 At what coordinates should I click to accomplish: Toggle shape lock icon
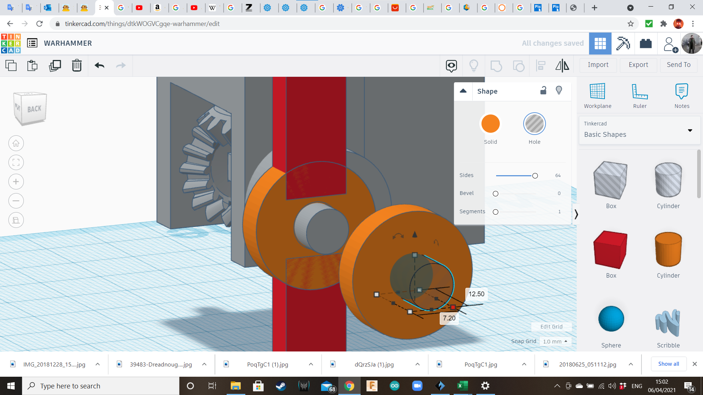pos(543,91)
